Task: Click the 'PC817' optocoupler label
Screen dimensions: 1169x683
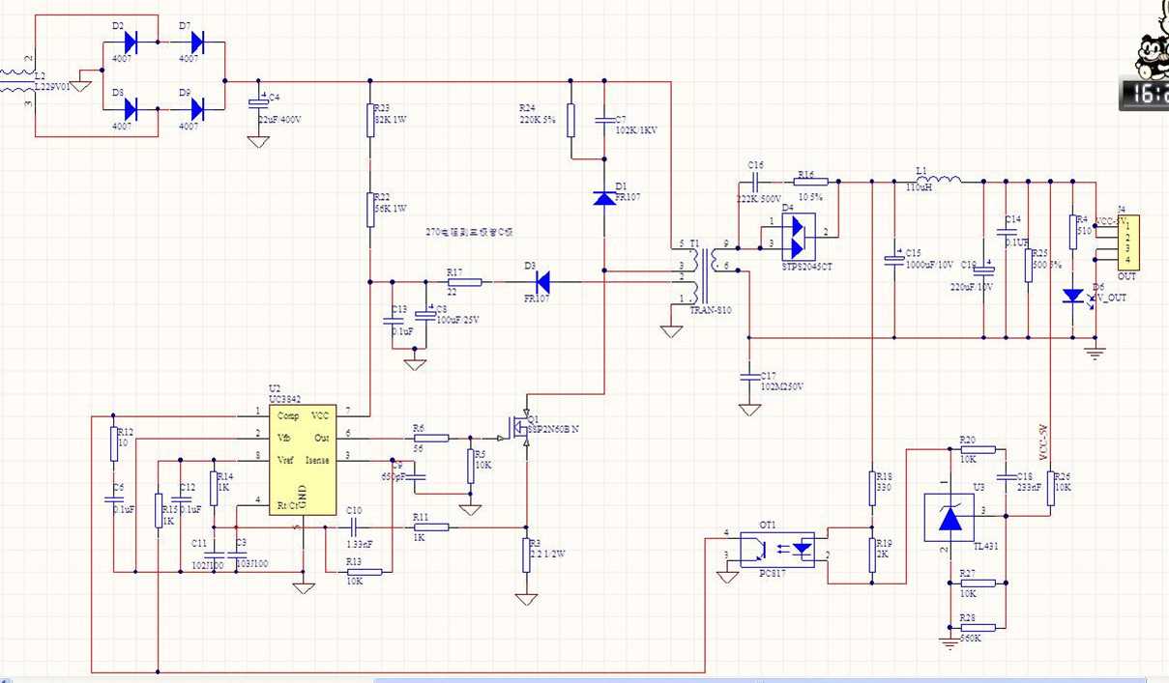Action: [771, 575]
